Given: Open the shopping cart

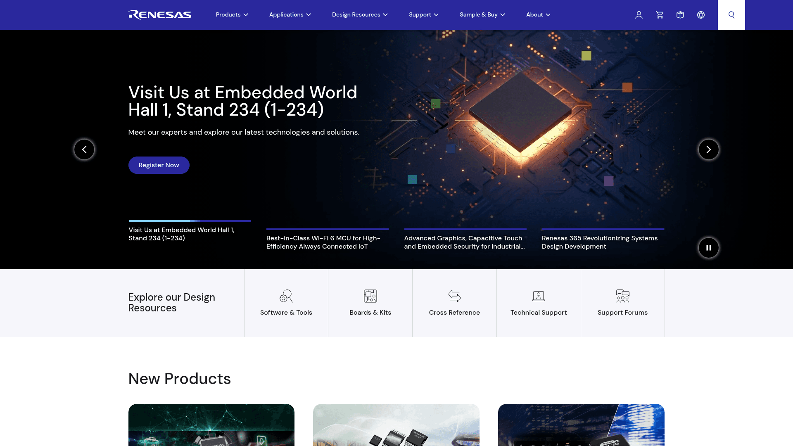Looking at the screenshot, I should pos(660,15).
